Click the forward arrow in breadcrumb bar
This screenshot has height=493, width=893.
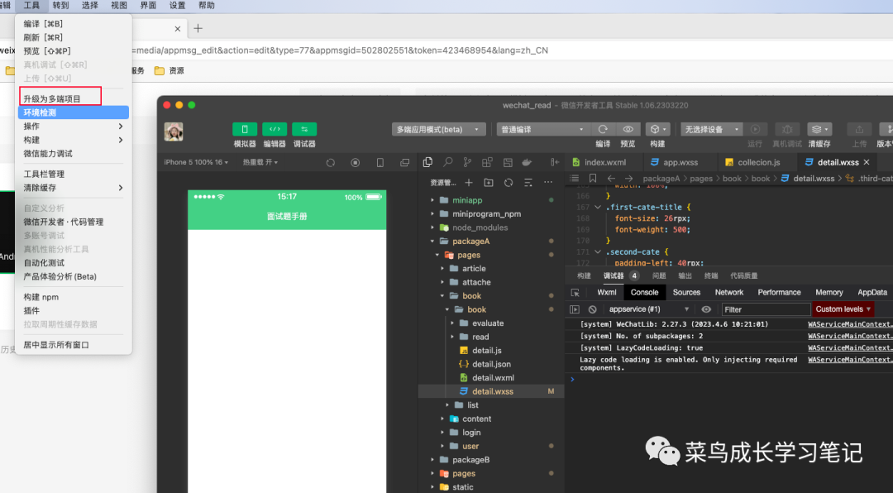click(x=628, y=179)
